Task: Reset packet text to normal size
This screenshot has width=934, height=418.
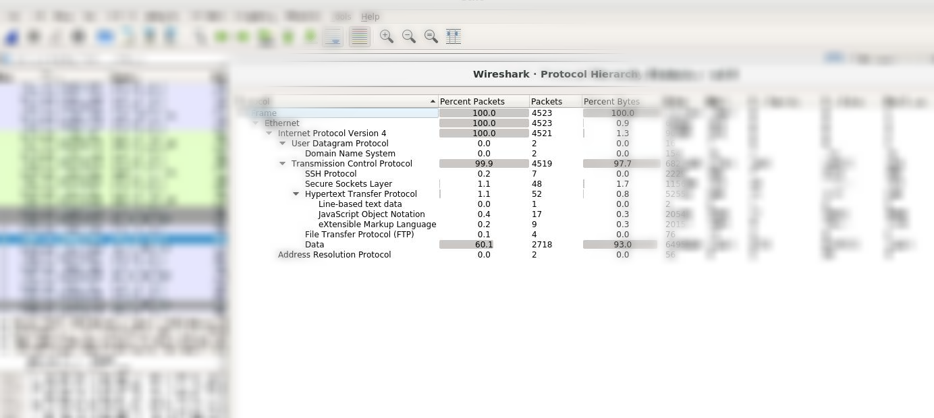Action: pos(431,36)
